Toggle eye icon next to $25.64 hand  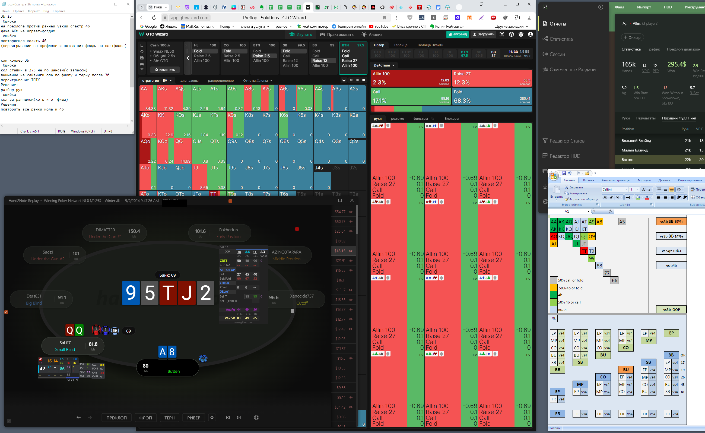click(x=351, y=231)
